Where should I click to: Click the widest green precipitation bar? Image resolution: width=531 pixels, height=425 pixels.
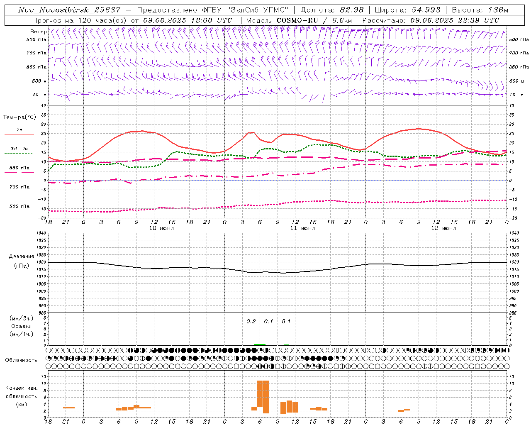[260, 344]
